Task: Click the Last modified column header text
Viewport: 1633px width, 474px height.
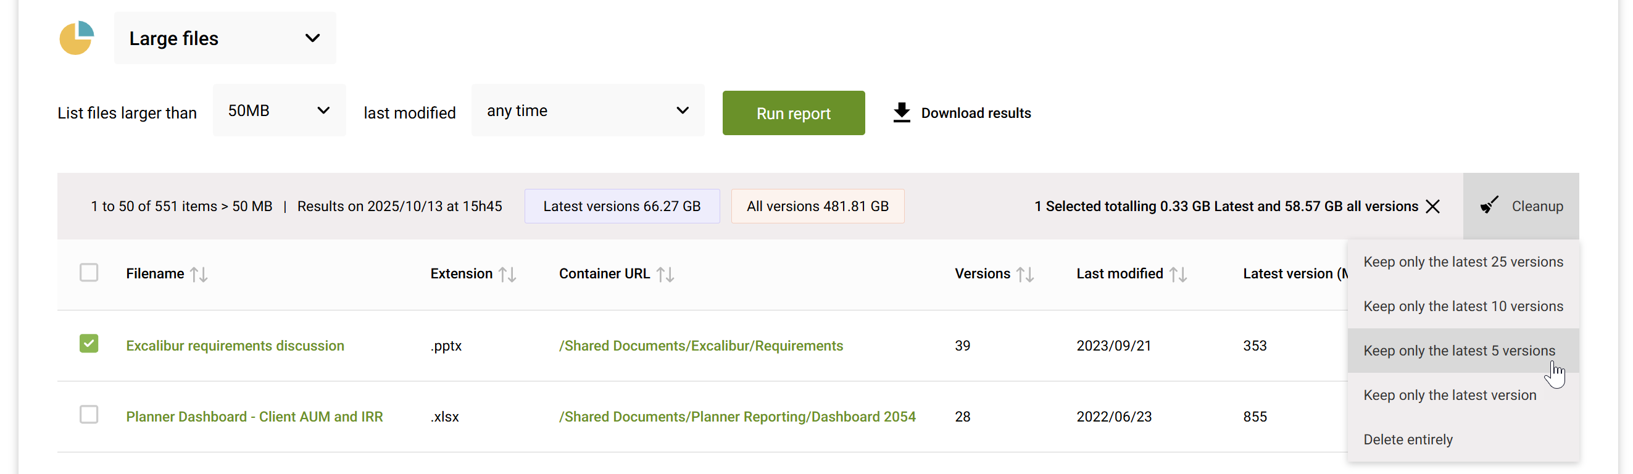Action: click(x=1119, y=274)
